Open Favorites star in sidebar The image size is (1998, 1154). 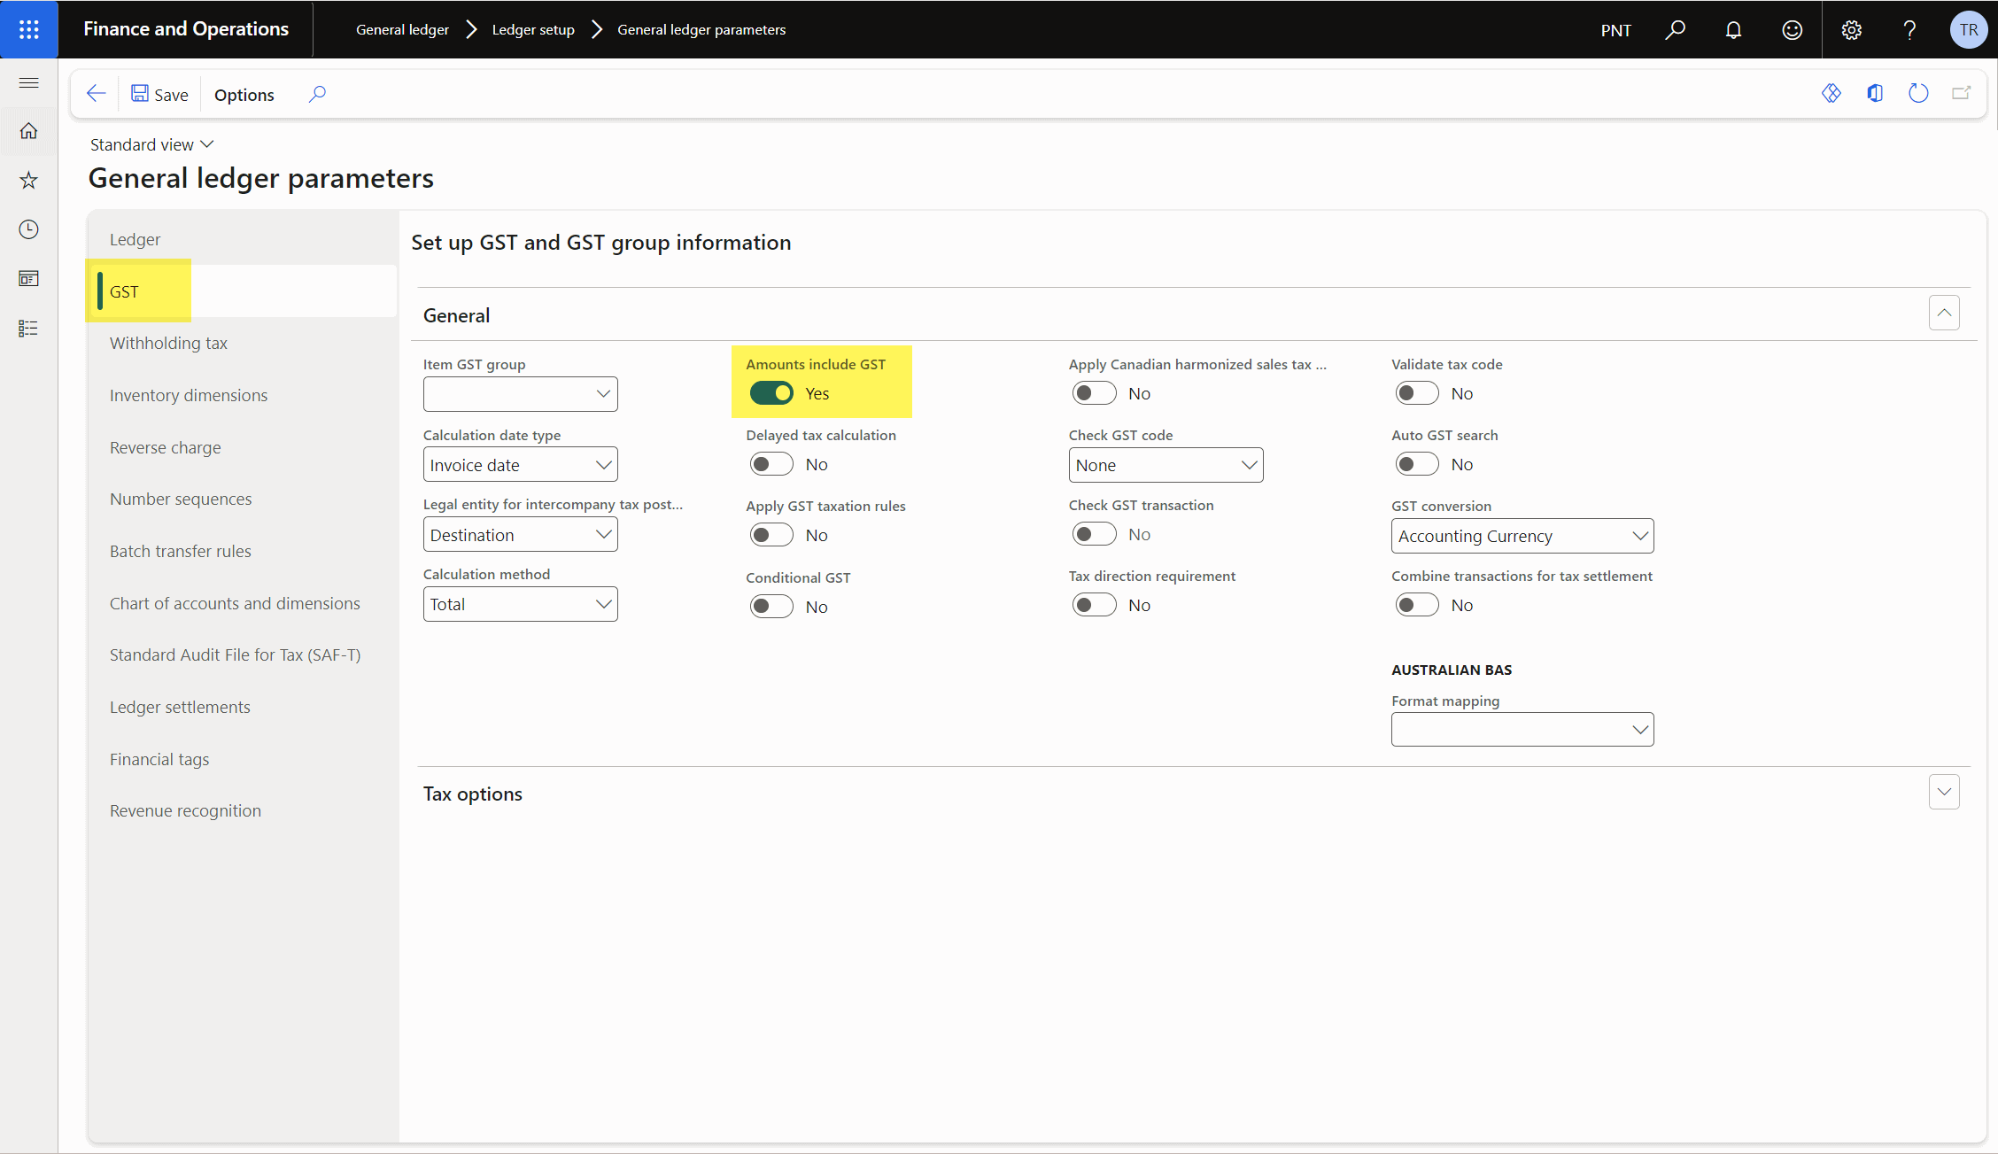[x=29, y=181]
